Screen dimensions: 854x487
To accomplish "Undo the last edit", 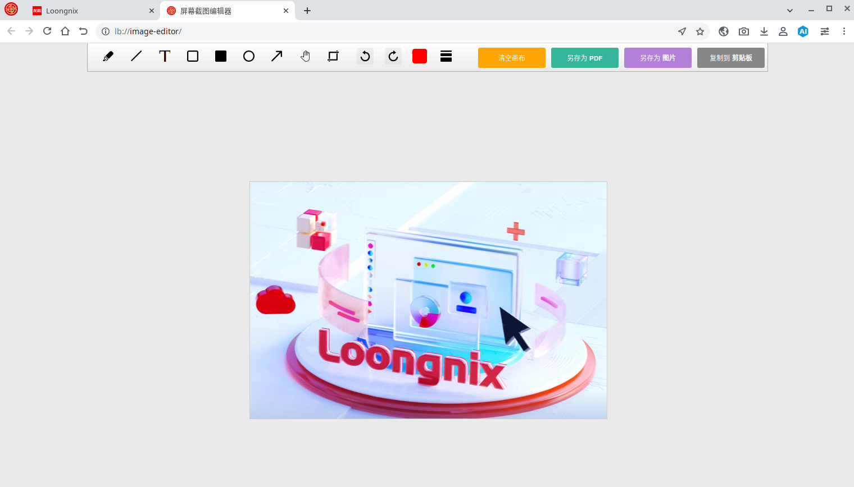I will click(365, 56).
